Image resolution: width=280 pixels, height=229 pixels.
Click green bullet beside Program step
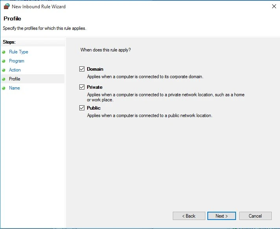click(x=4, y=61)
